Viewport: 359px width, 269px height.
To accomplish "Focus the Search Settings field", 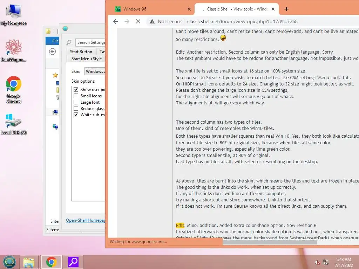I will tap(90, 42).
